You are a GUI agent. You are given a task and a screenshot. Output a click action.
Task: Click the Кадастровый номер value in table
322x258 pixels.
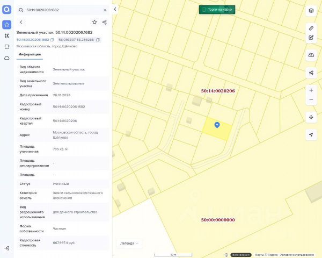point(69,107)
